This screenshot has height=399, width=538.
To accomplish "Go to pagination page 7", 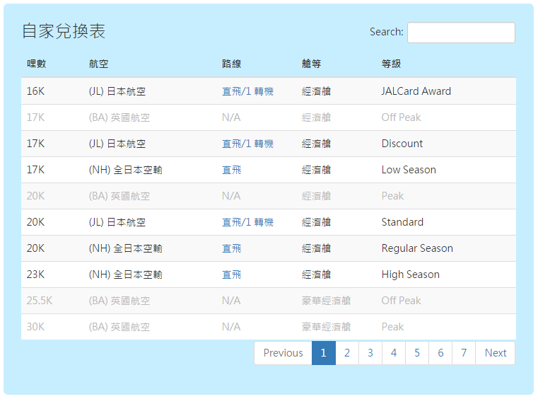I will (x=464, y=353).
